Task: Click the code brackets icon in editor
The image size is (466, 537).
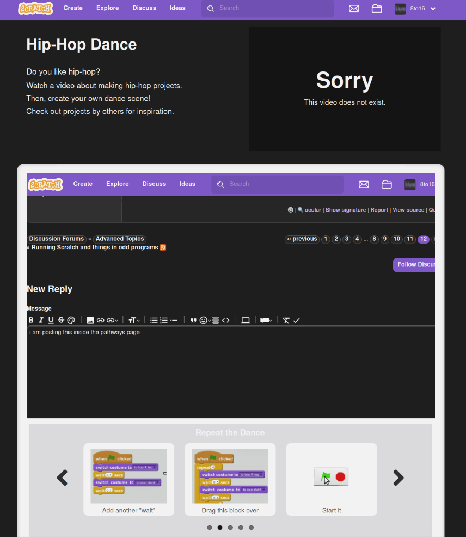Action: pos(225,320)
